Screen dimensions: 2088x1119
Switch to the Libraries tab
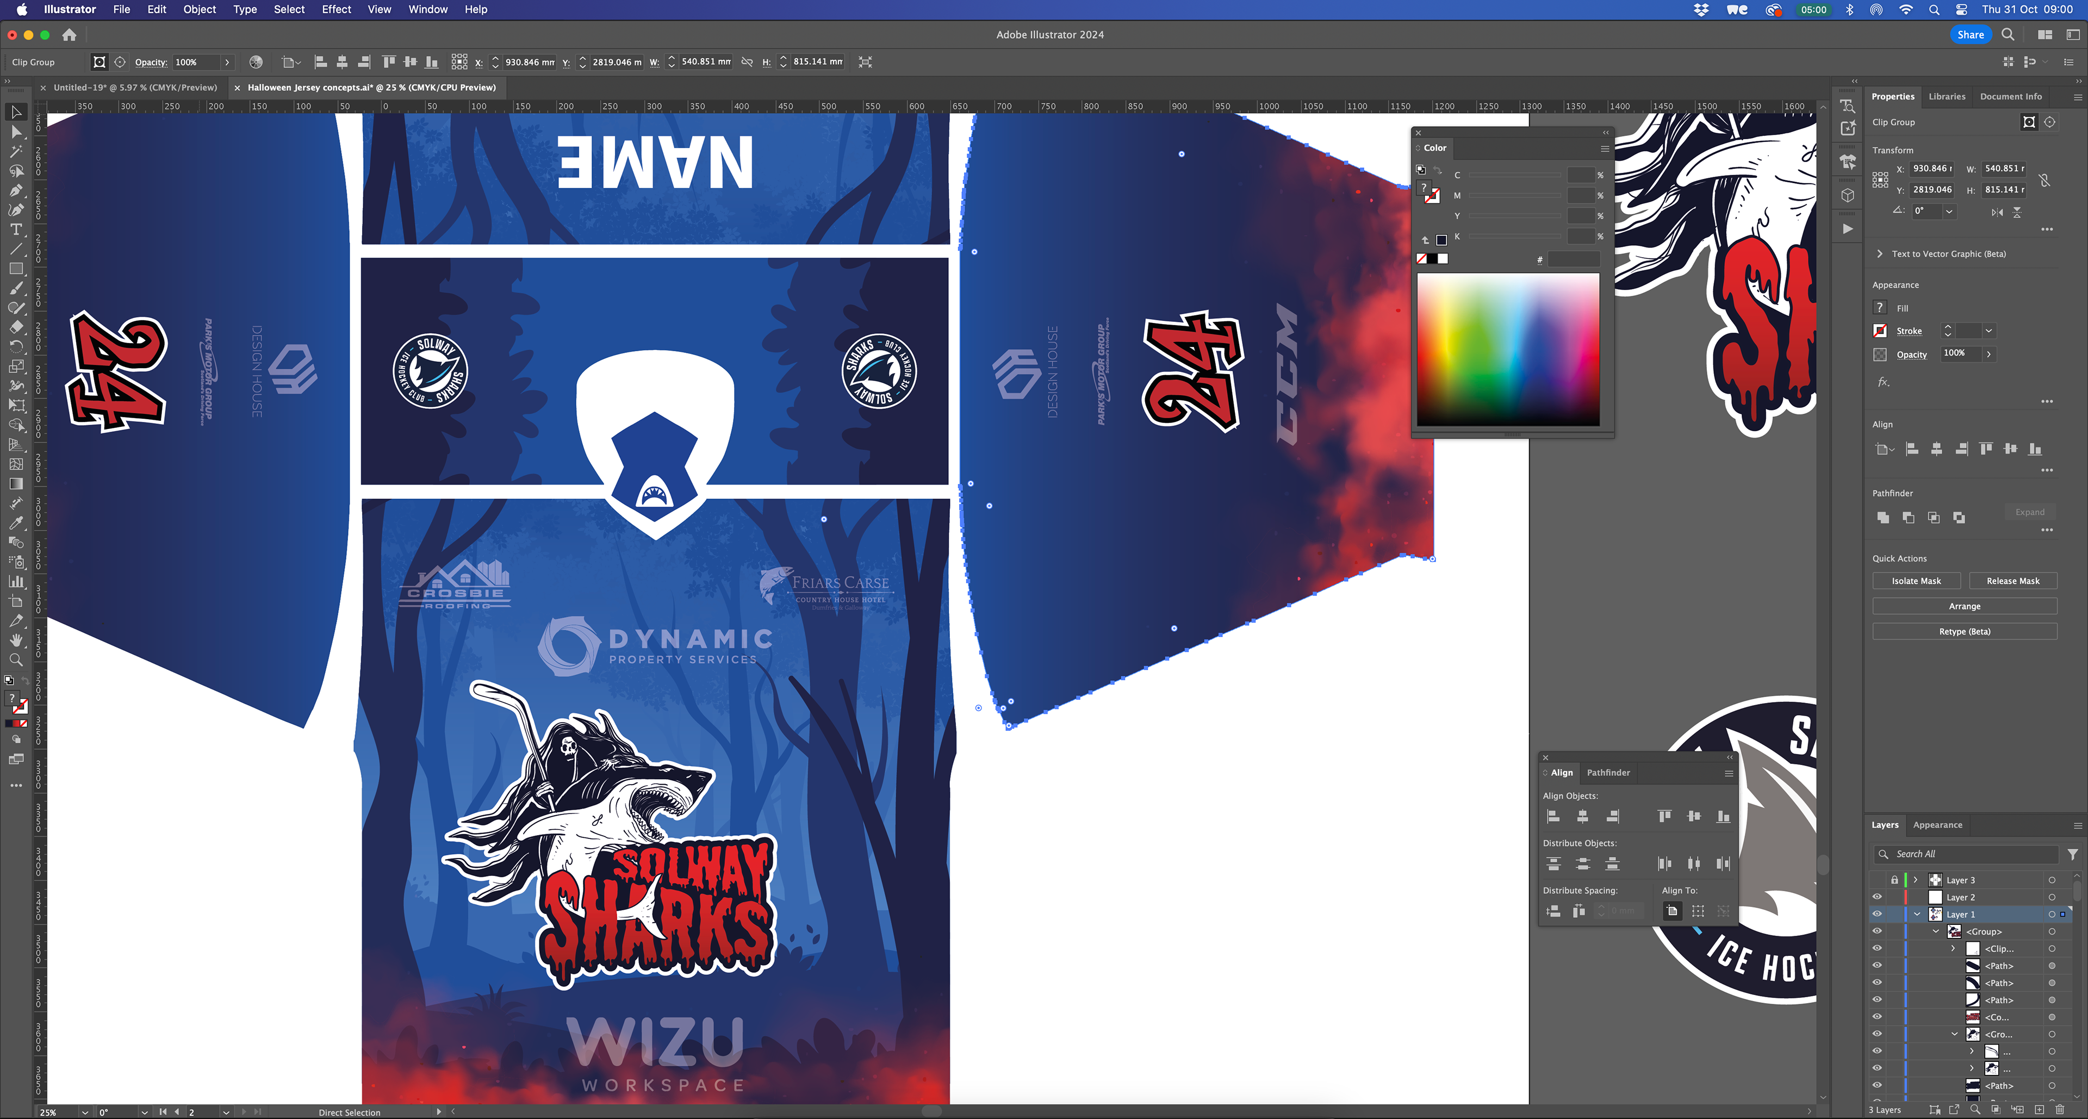pos(1947,96)
